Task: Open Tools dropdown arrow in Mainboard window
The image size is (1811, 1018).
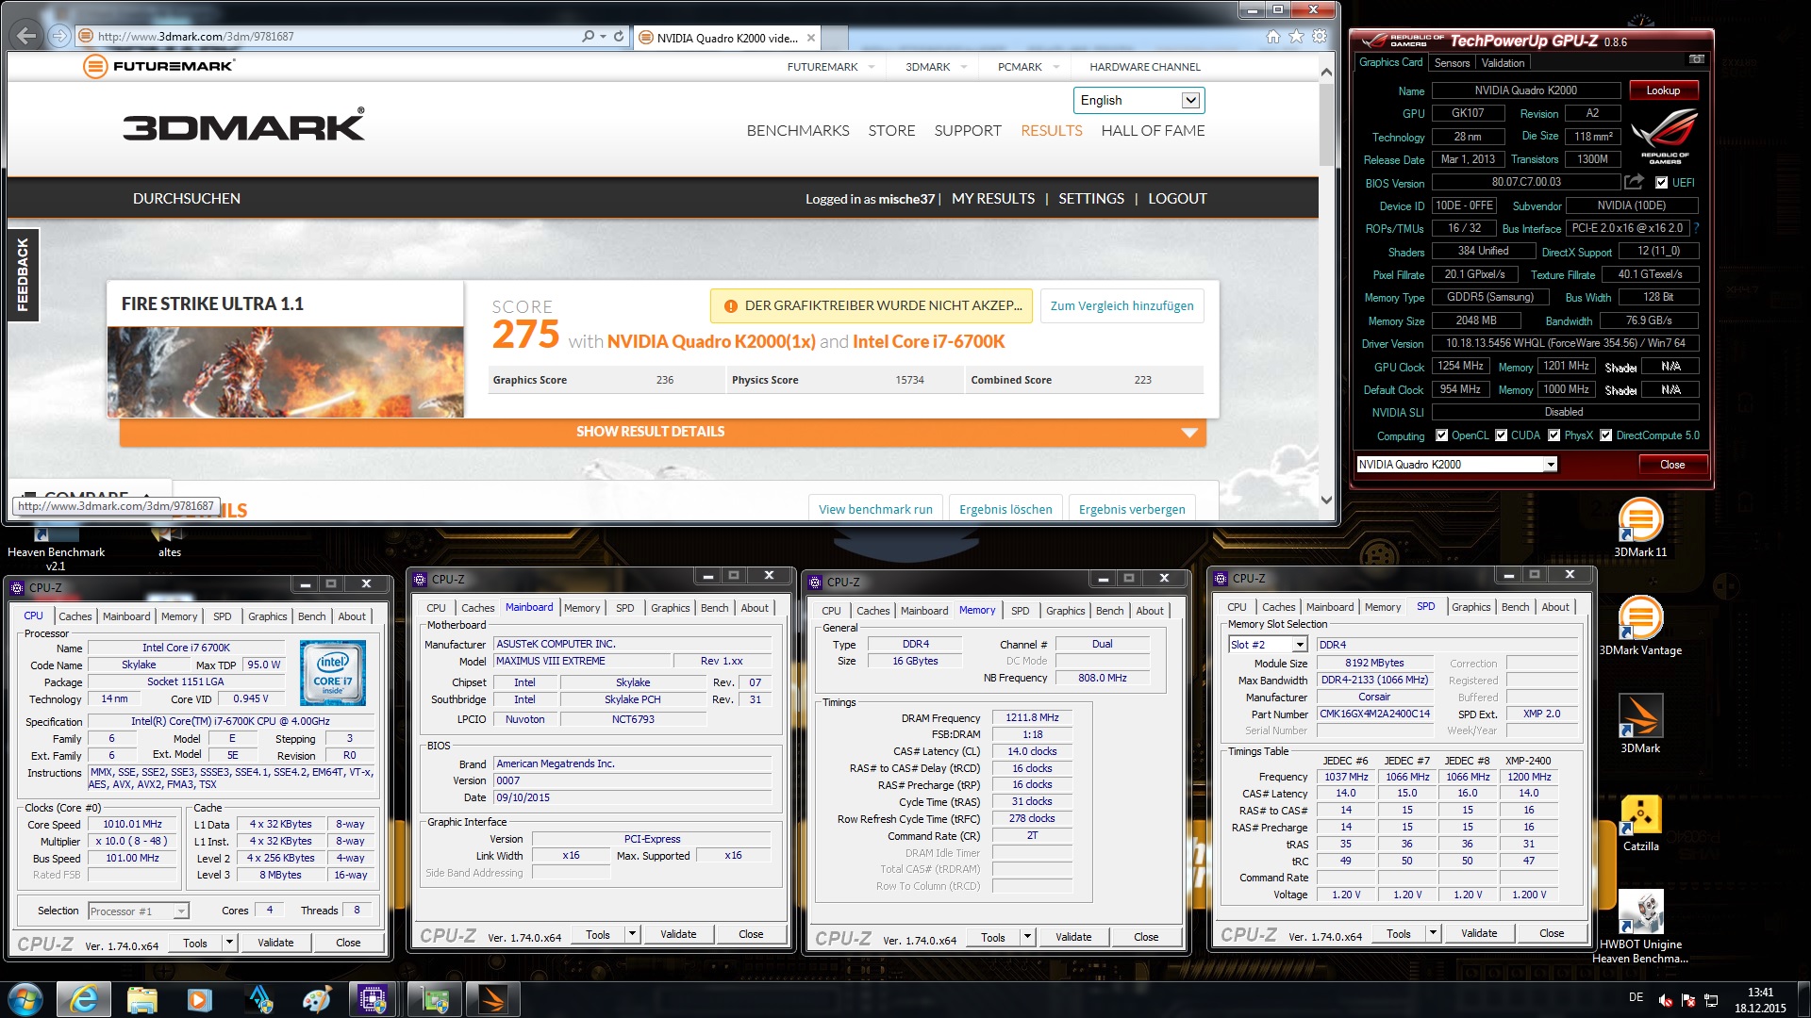Action: click(x=631, y=934)
